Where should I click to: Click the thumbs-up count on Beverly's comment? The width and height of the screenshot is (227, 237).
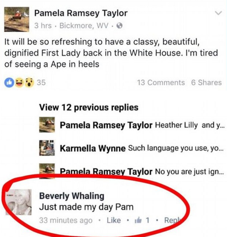pyautogui.click(x=142, y=220)
